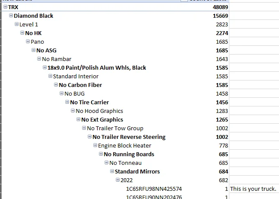Select VIN 1C6SRFU98NN425574 cell
This screenshot has height=199, width=279.
point(154,189)
